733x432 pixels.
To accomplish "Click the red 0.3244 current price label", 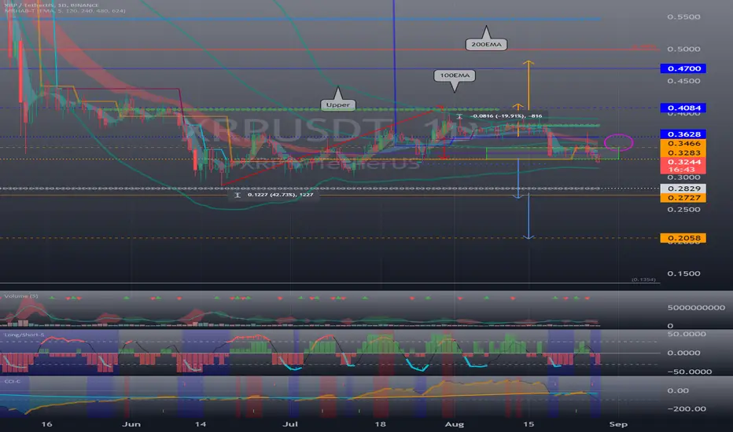I will tap(683, 162).
